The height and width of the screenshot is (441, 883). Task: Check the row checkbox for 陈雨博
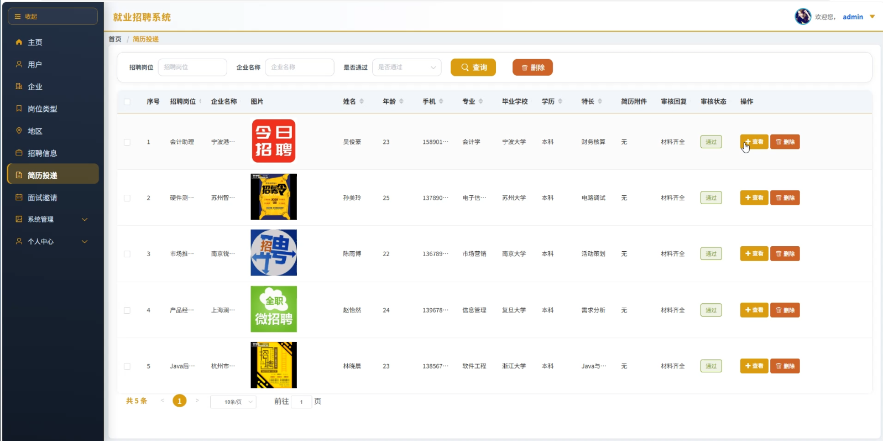coord(127,254)
